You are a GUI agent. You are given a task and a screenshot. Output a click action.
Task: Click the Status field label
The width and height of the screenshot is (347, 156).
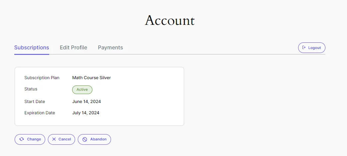click(x=31, y=89)
